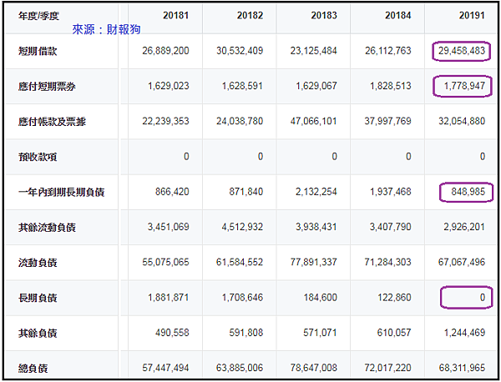Click the 總負債 row label
Image resolution: width=501 pixels, height=382 pixels.
[x=33, y=369]
